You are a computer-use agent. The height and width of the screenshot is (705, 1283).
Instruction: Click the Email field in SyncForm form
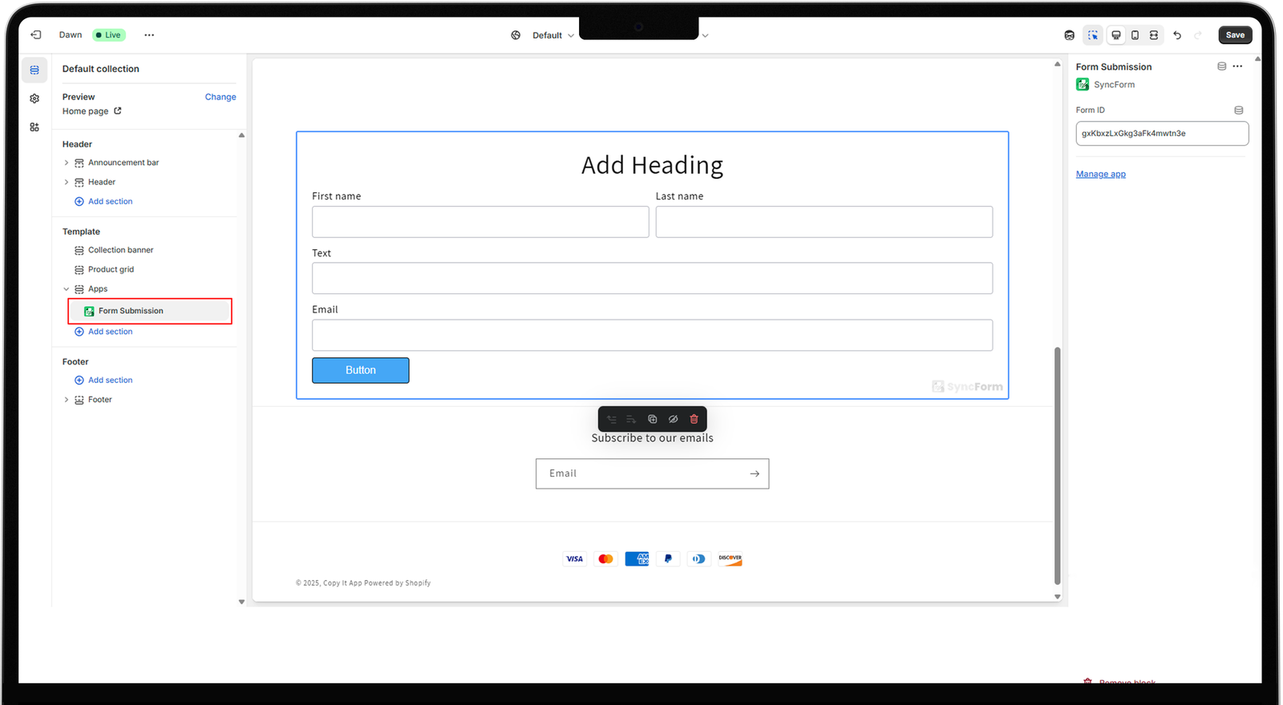[x=652, y=335]
